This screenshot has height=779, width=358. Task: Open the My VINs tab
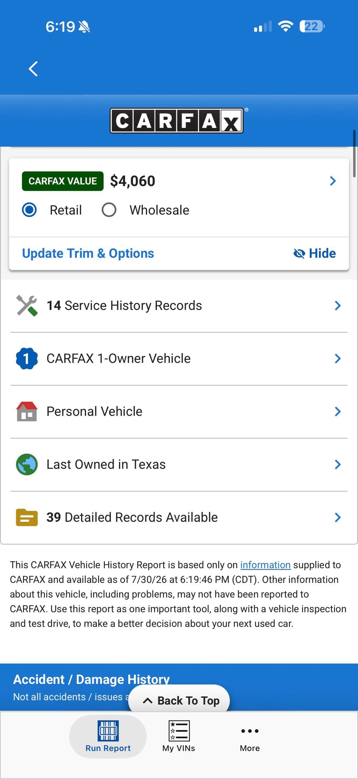click(x=179, y=736)
